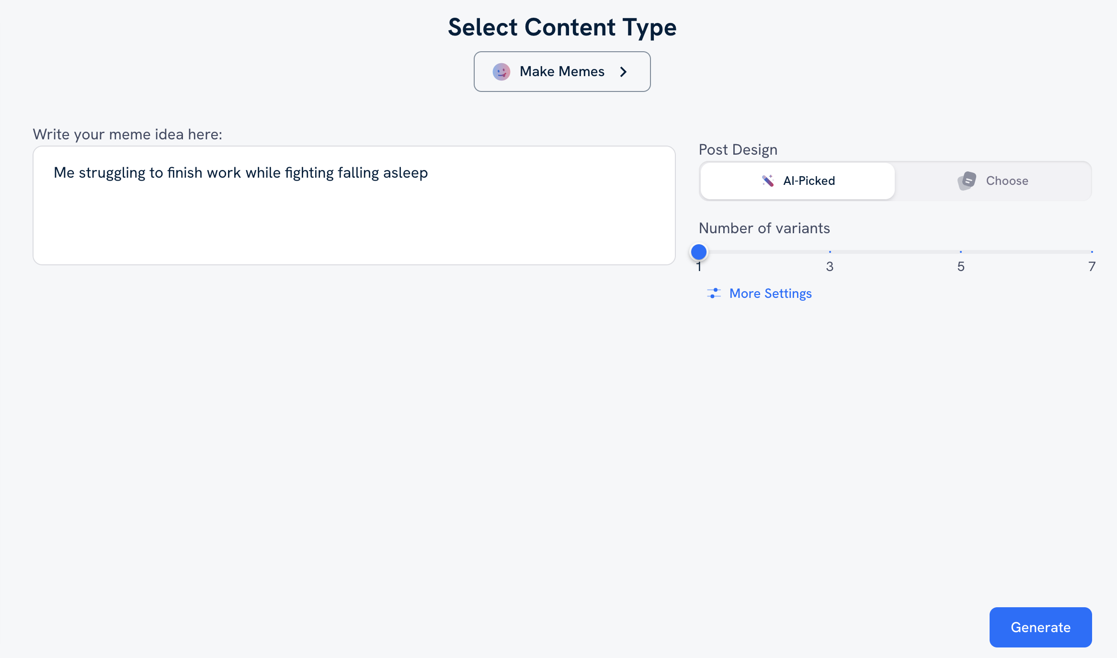Click the smiley meme face icon
This screenshot has height=658, width=1117.
coord(501,72)
